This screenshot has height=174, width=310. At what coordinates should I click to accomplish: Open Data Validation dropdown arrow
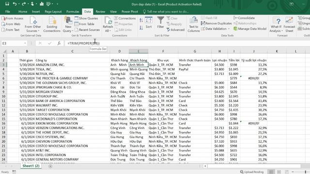click(229, 29)
